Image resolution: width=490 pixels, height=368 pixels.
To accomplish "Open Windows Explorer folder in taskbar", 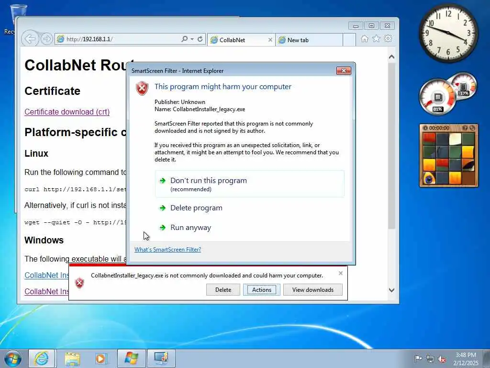I will coord(72,358).
